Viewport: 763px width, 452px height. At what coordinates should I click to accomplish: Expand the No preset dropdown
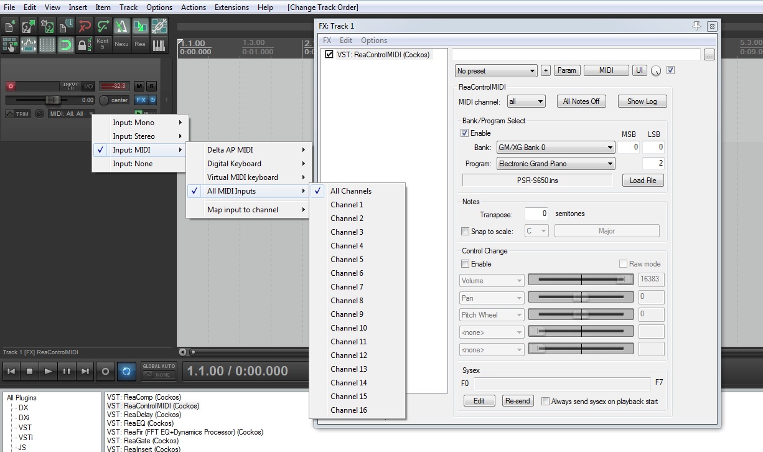(496, 71)
